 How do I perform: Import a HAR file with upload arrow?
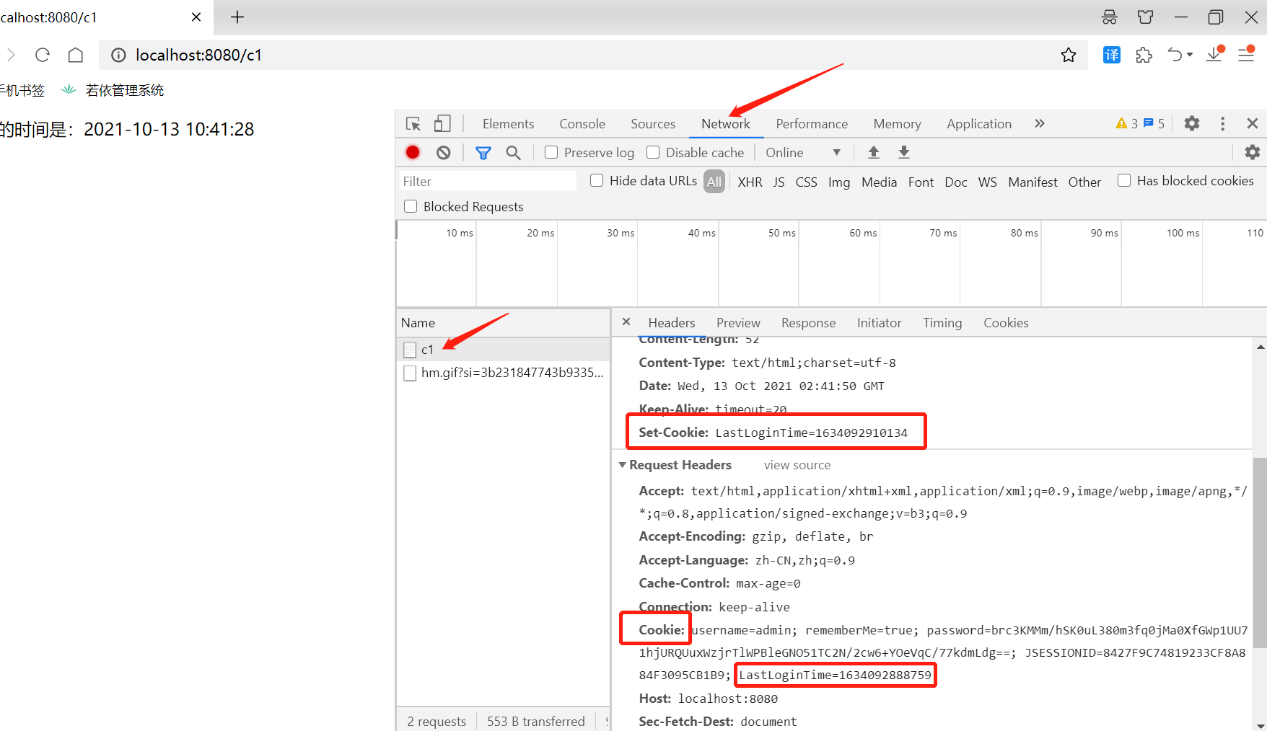pos(874,152)
